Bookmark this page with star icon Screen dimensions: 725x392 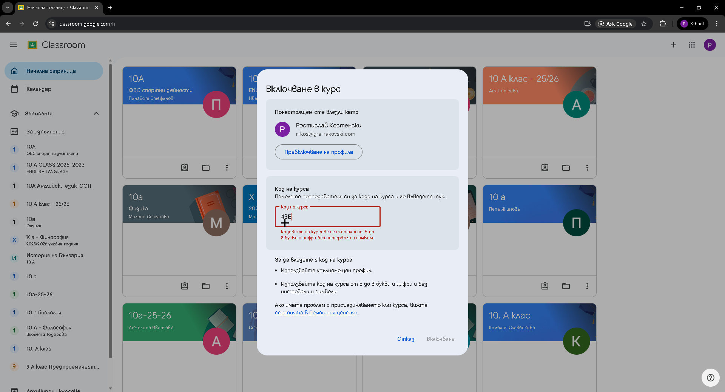coord(644,24)
